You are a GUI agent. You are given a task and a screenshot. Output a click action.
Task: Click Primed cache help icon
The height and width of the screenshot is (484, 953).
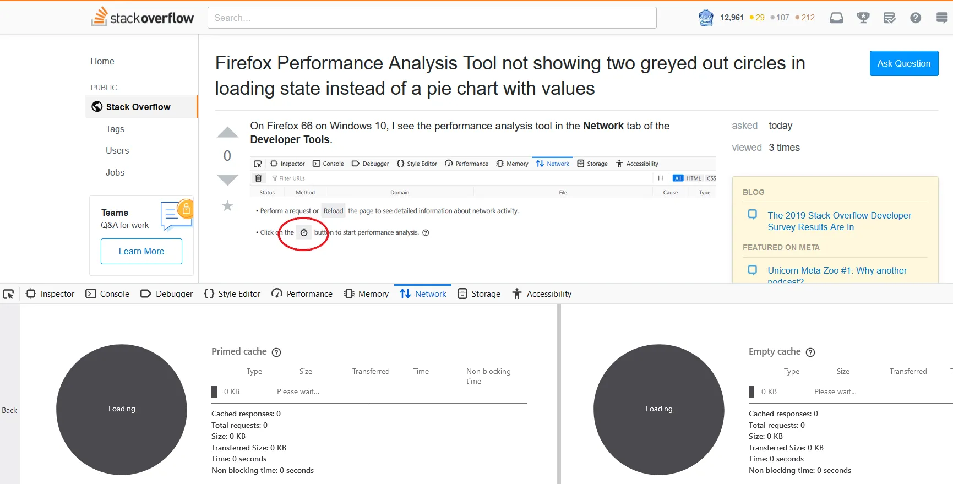[276, 352]
